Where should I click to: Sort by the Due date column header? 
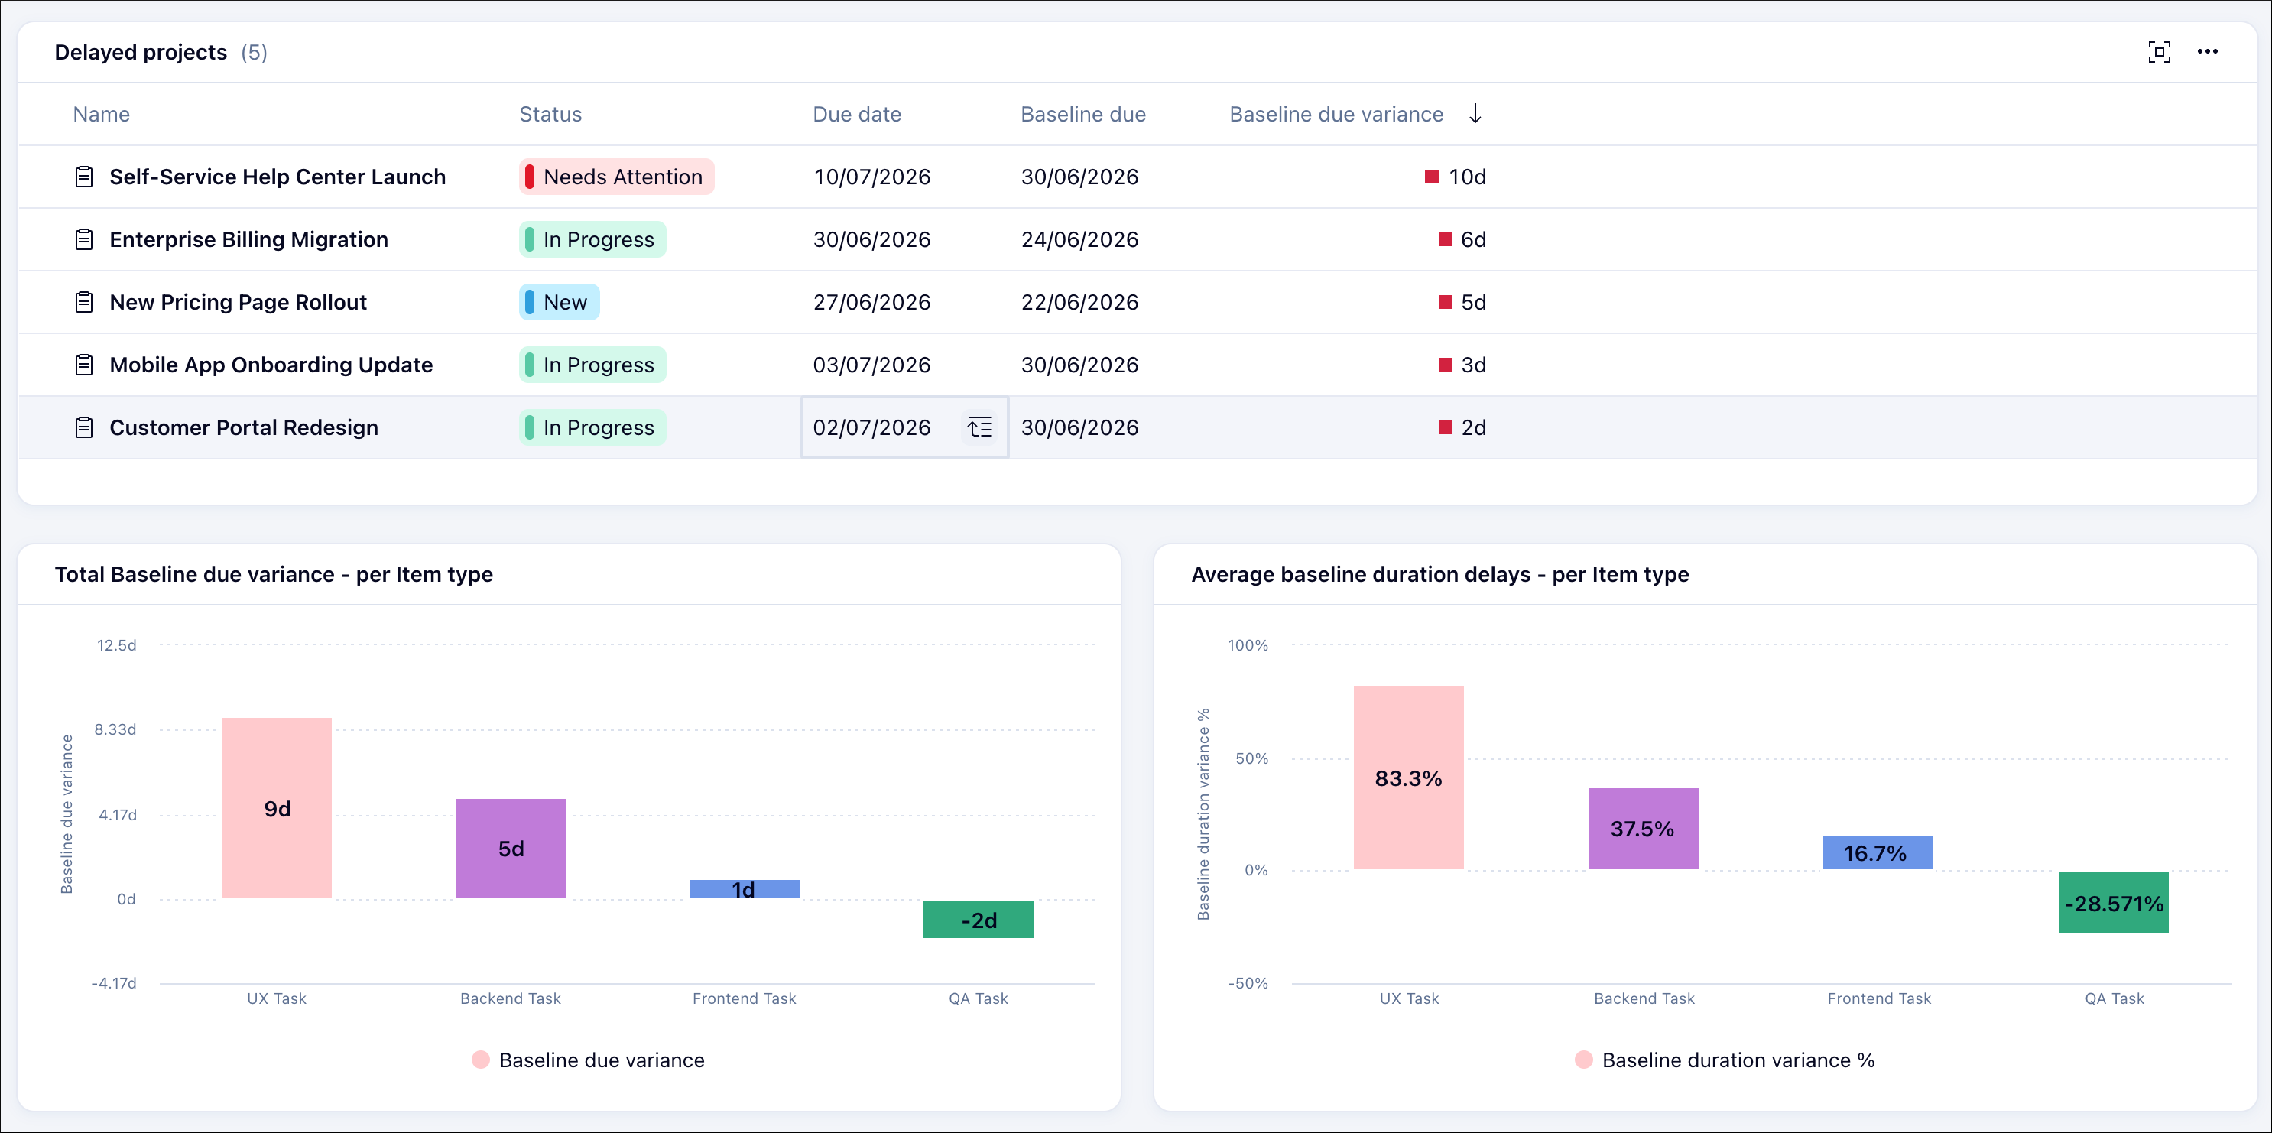(856, 115)
